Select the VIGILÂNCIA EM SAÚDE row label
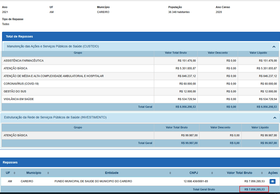Viewport: 280px width, 194px height. (x=19, y=99)
